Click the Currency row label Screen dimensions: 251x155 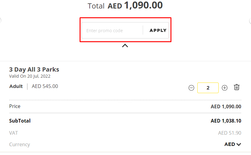20,144
